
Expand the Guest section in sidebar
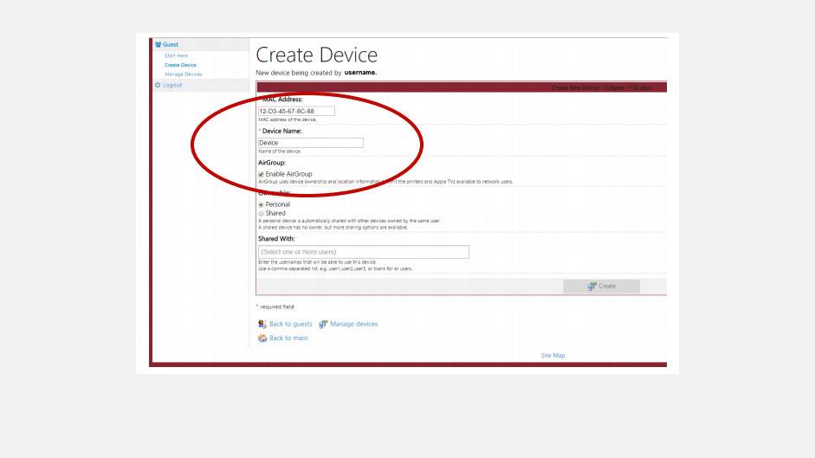pos(171,44)
